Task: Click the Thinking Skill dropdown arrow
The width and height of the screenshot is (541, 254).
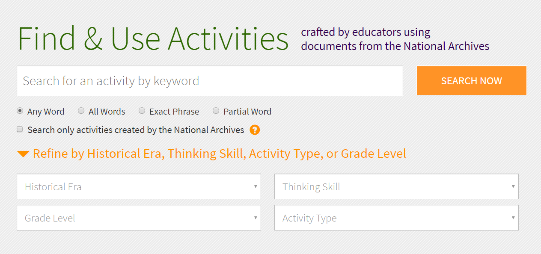Action: [x=513, y=186]
